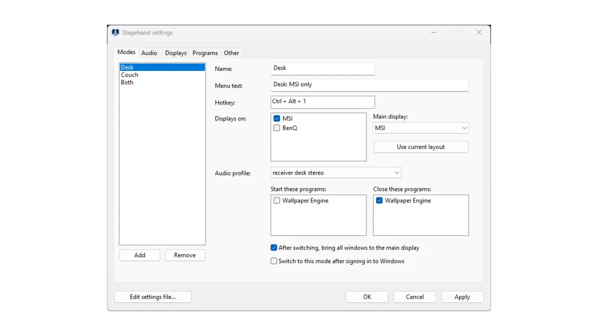The height and width of the screenshot is (336, 598).
Task: Click the Menu text input field
Action: pos(370,85)
